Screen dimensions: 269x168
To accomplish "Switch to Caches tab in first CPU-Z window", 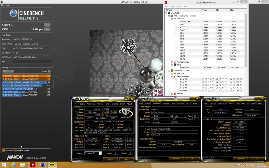I will pos(82,104).
